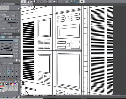Enable the vector magnet checkbox

[1, 25]
